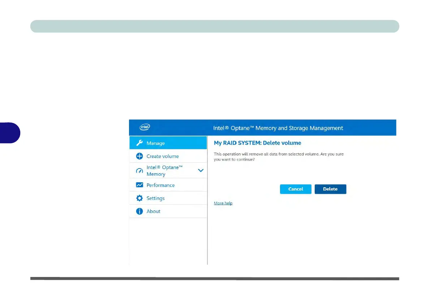Open the Manage menu item
Screen dimensions: 430x303
coord(168,143)
